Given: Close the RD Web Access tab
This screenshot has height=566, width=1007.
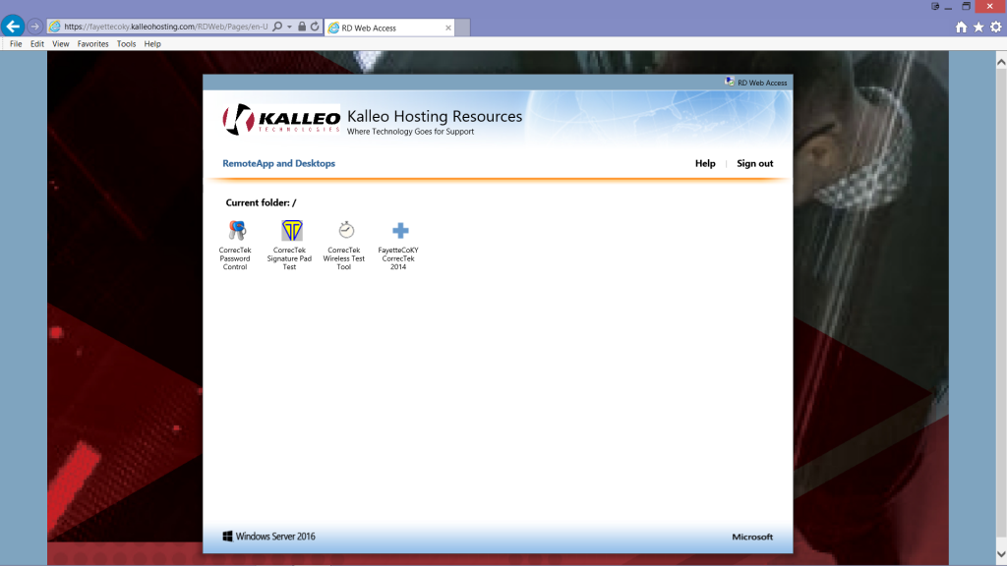Looking at the screenshot, I should pyautogui.click(x=448, y=28).
